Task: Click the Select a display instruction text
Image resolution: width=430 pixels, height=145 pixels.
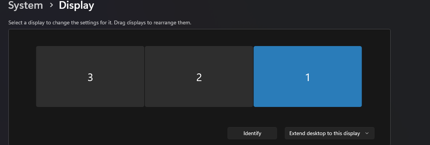Action: coord(100,23)
